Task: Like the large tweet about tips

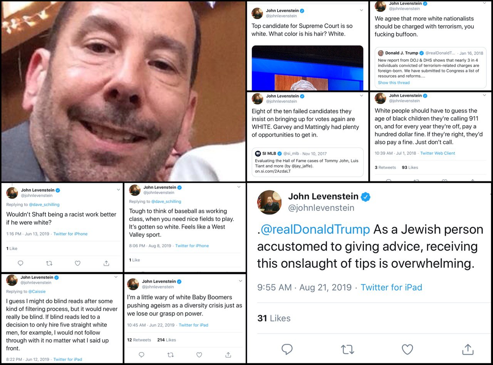Action: tap(407, 349)
